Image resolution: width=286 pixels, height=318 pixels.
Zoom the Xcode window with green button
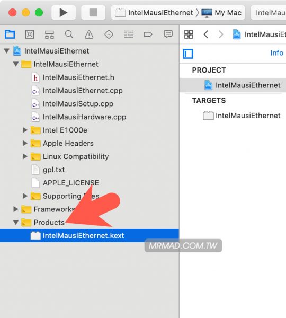[x=39, y=13]
